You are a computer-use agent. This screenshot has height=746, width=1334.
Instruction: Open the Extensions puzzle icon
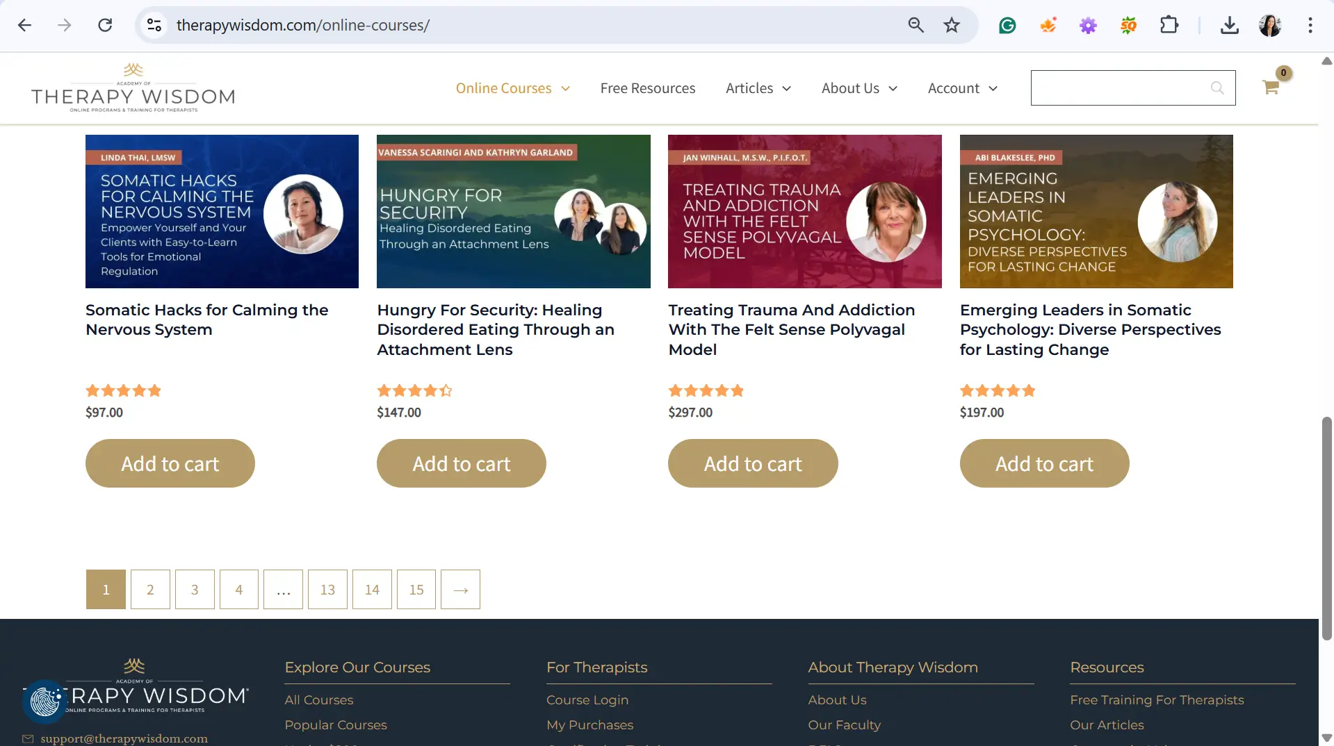pos(1169,26)
